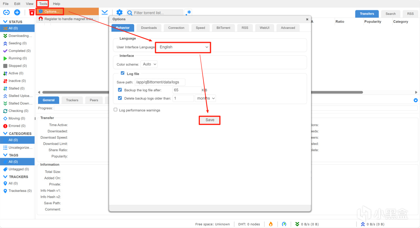Select Untagged (0) tag filter
420x228 pixels.
tap(17, 169)
